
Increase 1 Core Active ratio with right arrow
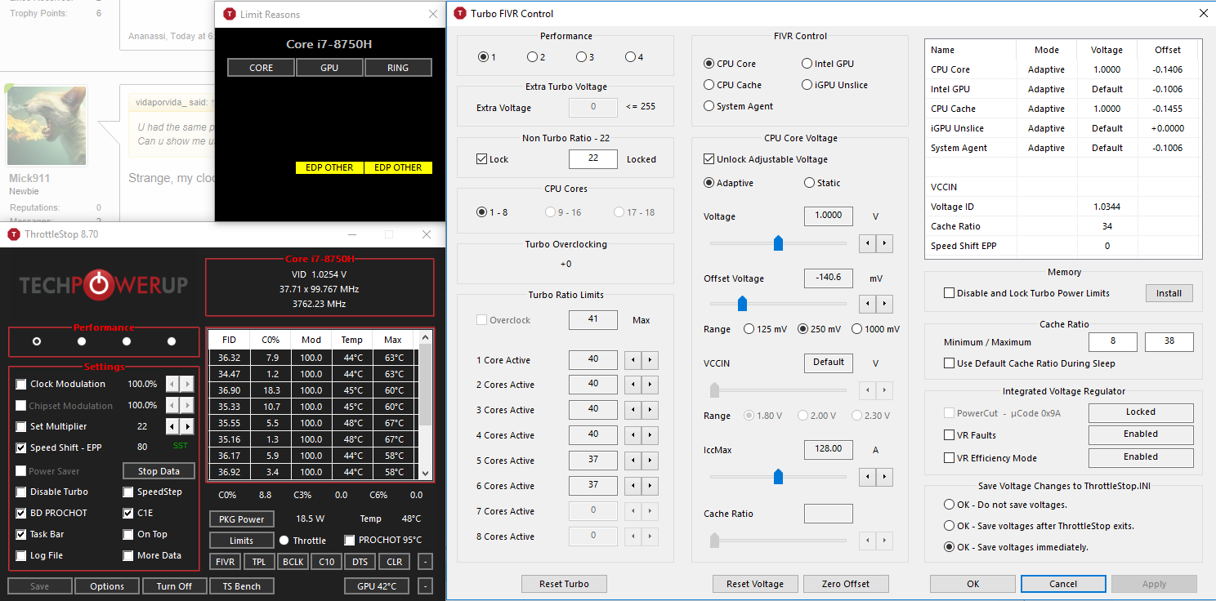(650, 360)
